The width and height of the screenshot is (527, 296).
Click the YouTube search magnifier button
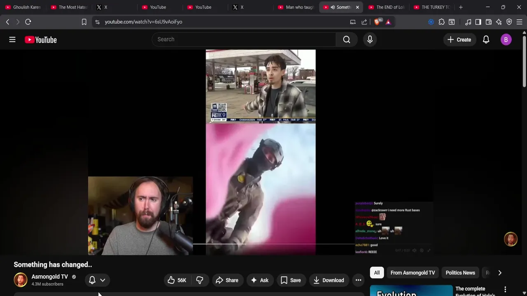click(347, 39)
